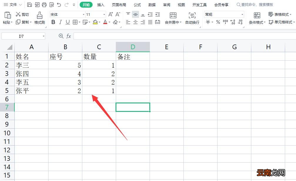Open the font size dropdown

[x=104, y=14]
